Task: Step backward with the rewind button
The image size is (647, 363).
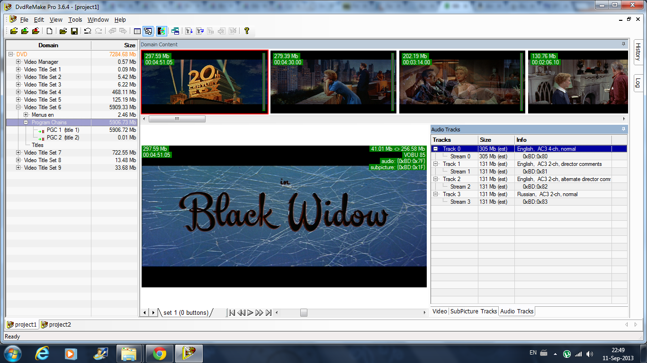Action: pyautogui.click(x=241, y=312)
